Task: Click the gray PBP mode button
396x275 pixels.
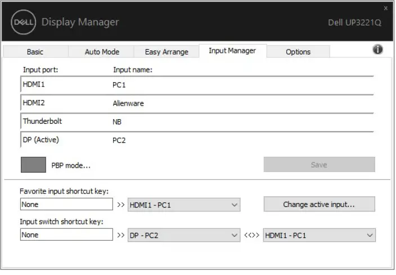Action: click(33, 165)
